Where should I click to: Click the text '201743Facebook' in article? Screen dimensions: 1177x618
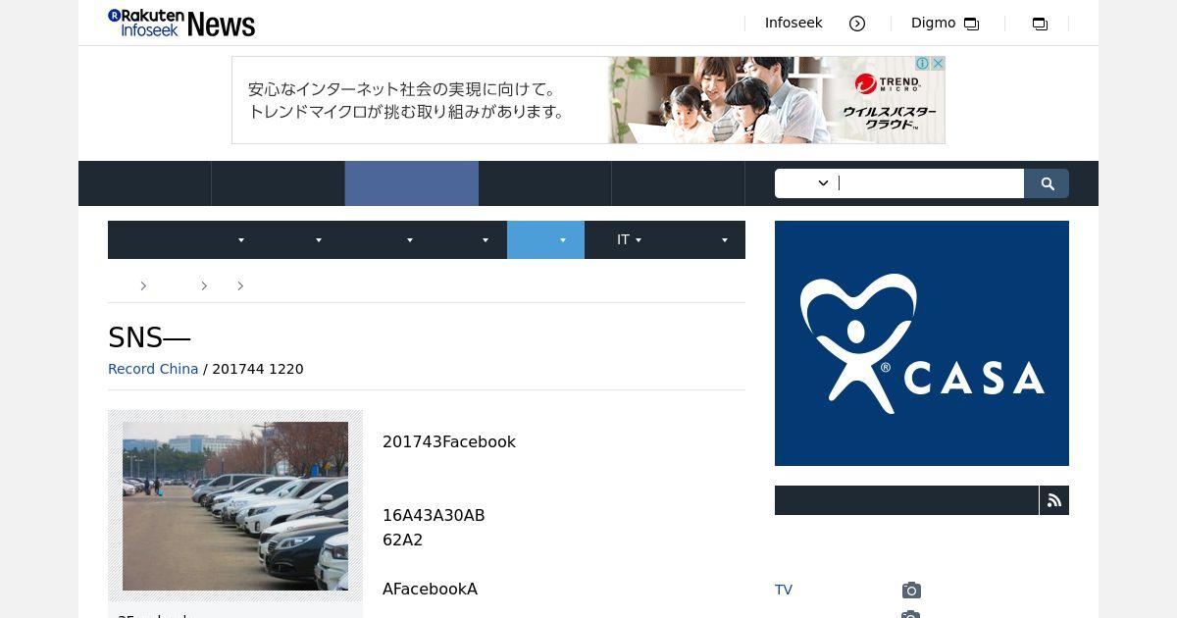[x=449, y=441]
